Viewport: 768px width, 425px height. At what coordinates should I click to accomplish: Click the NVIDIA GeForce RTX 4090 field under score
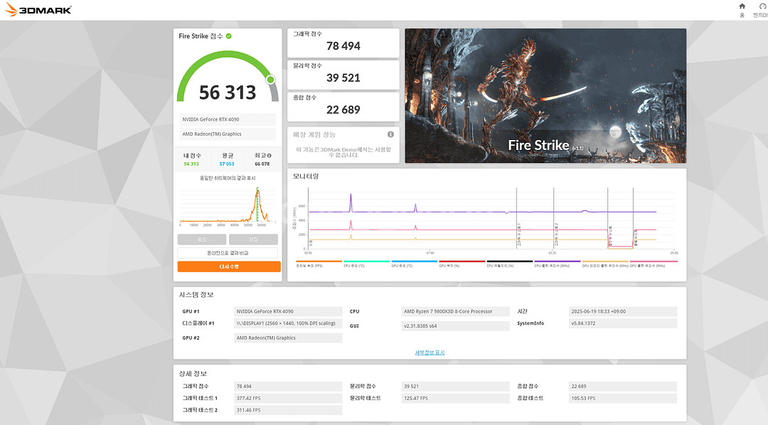click(228, 119)
